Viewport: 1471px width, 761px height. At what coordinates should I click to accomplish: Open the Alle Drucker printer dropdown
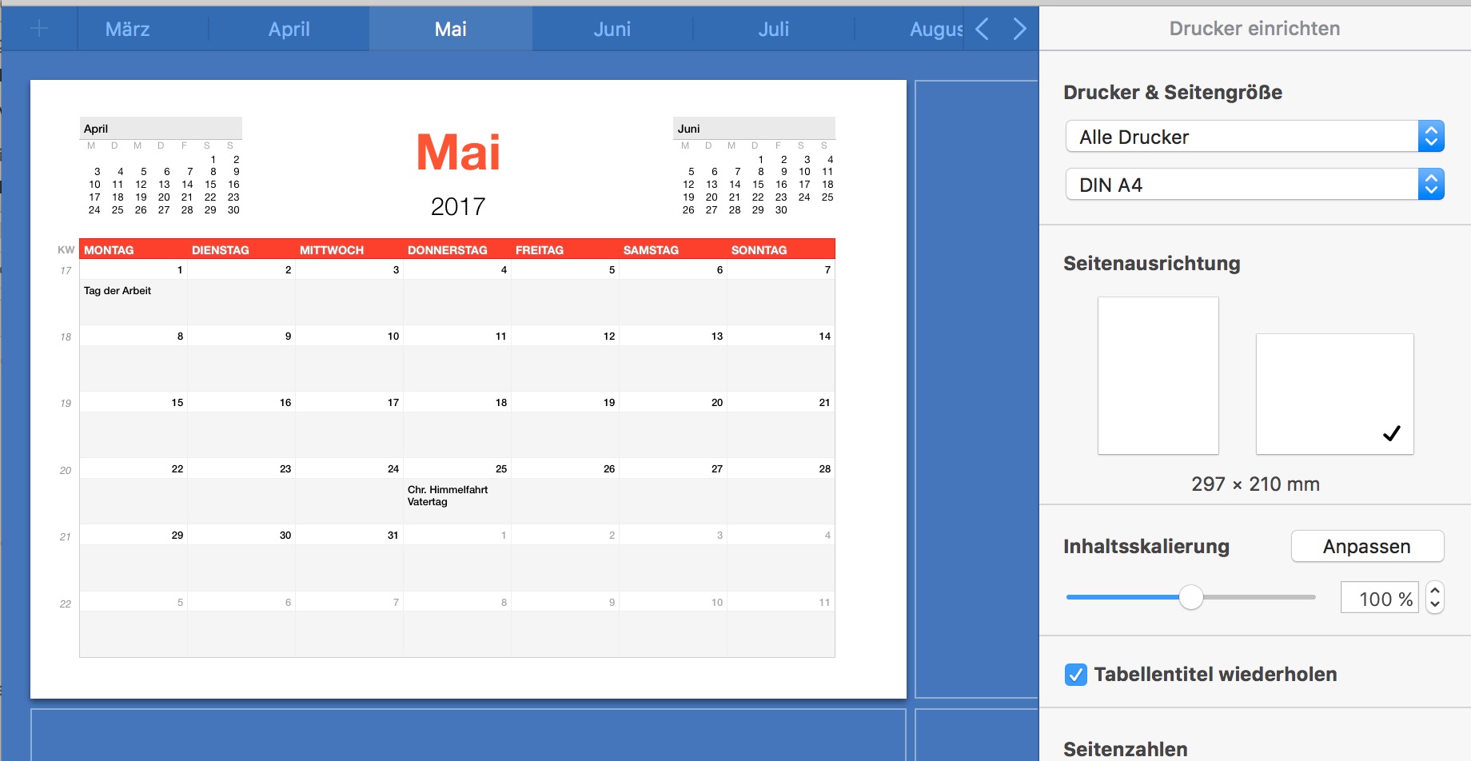tap(1254, 137)
